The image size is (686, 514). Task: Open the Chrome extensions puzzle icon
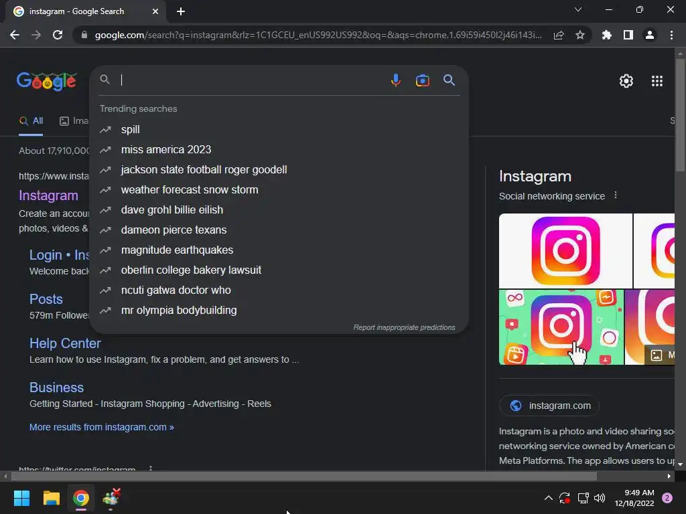[x=606, y=35]
